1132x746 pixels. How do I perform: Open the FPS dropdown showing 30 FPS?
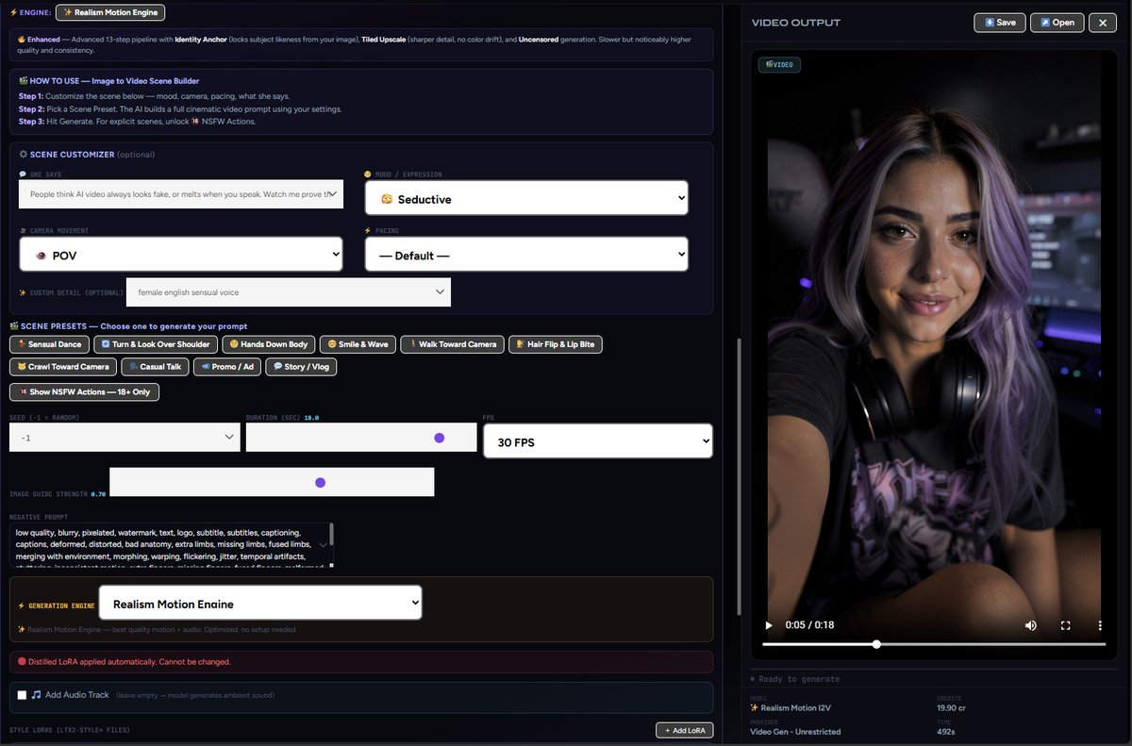coord(598,441)
